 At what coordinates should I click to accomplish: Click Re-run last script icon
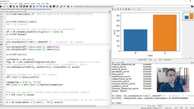pos(30,6)
